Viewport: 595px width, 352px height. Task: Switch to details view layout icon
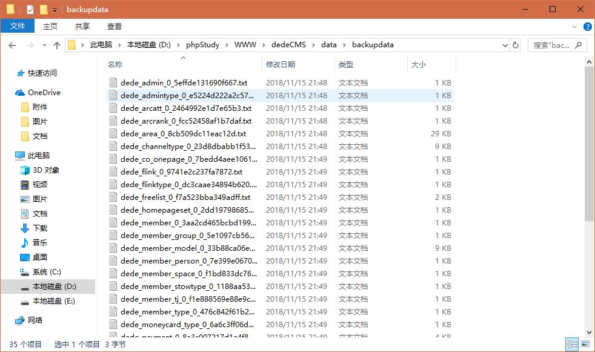pyautogui.click(x=572, y=344)
